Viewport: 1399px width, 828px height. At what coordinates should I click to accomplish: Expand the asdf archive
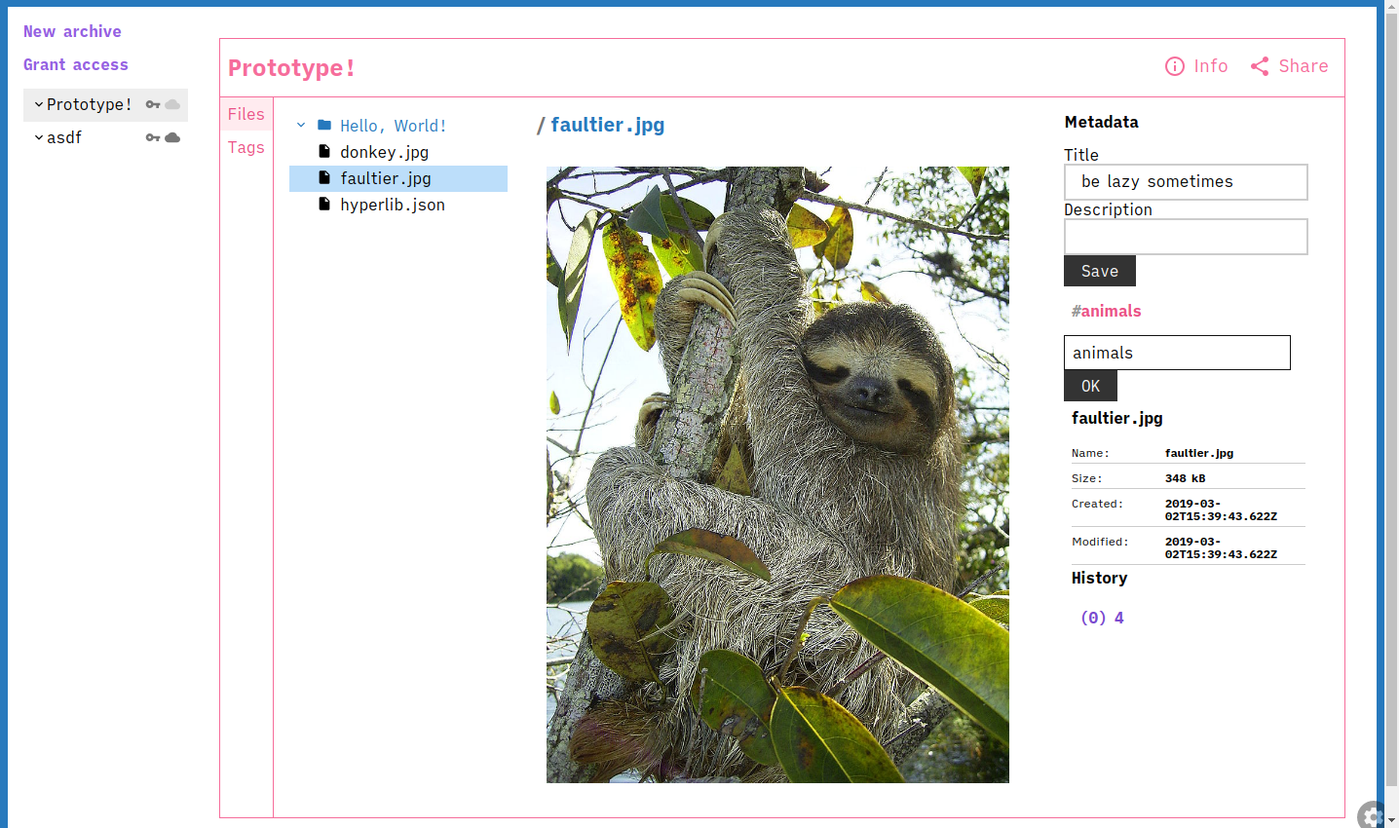click(x=37, y=137)
